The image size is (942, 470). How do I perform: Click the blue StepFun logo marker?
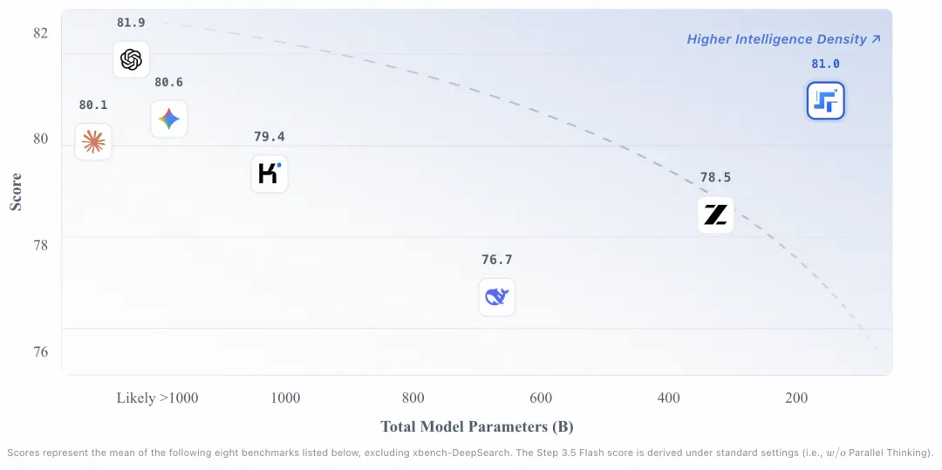pos(825,101)
